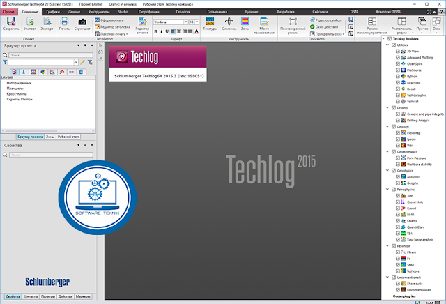Click the pointer tool beside project browser
The image size is (446, 304).
coord(100,45)
